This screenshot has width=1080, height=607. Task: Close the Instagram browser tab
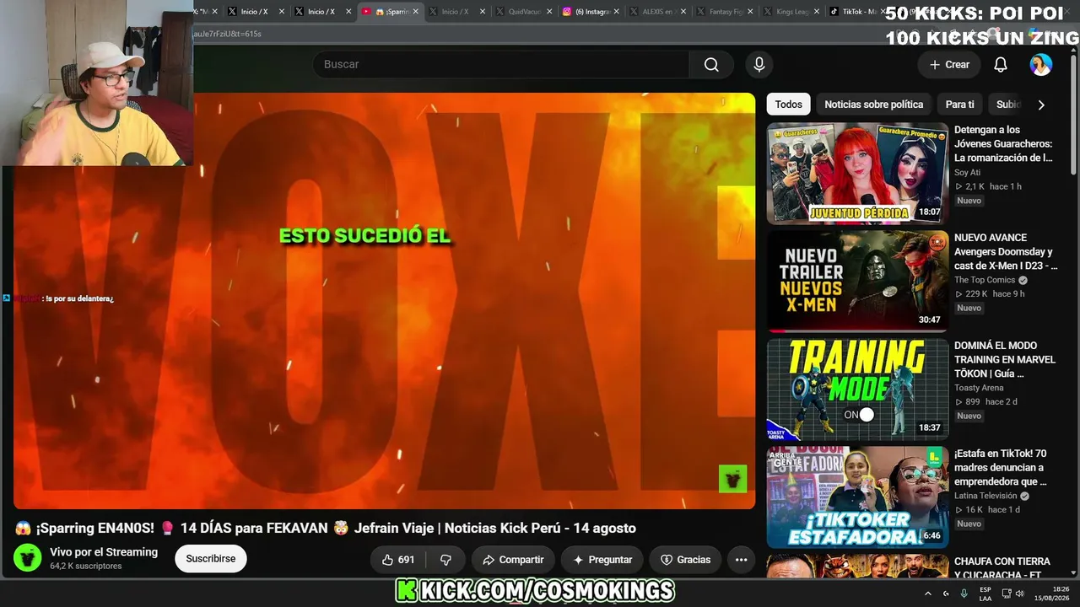[x=617, y=12]
